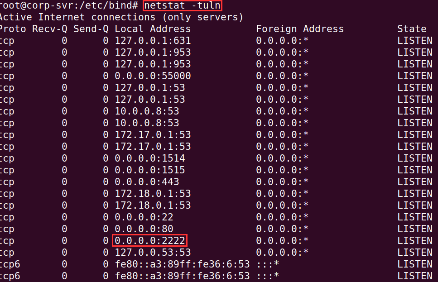Click the 0.0.0.0:80 HTTP address
Screen dimensions: 438x282
pyautogui.click(x=144, y=229)
